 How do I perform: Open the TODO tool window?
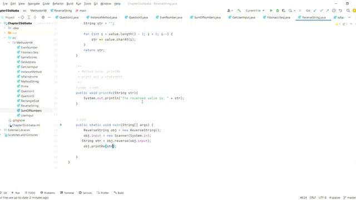coord(30,193)
